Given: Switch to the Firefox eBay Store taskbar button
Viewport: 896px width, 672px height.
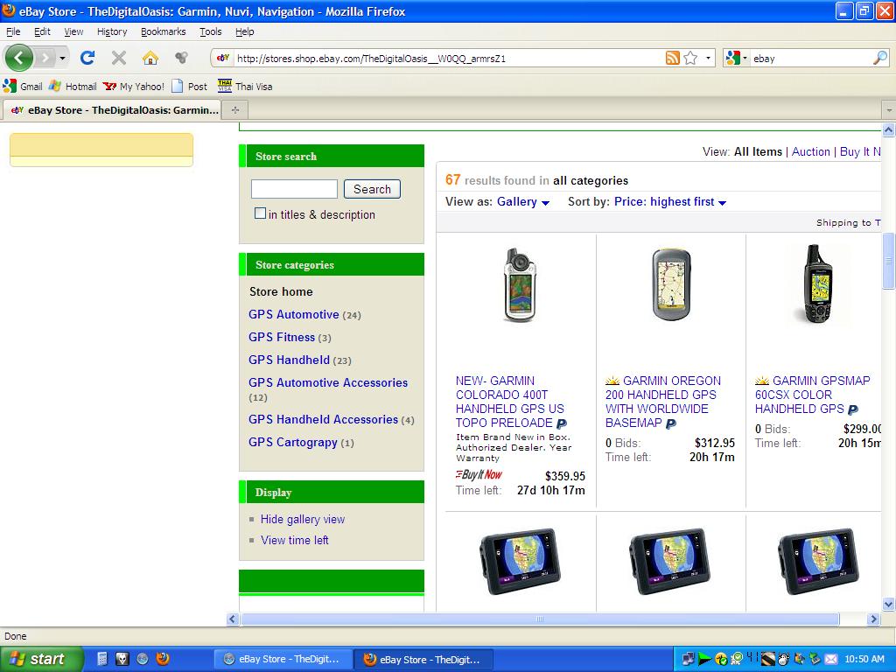Looking at the screenshot, I should [422, 660].
